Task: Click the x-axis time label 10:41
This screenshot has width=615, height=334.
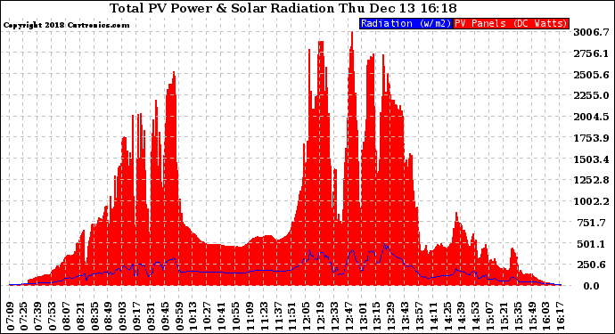Action: 222,316
